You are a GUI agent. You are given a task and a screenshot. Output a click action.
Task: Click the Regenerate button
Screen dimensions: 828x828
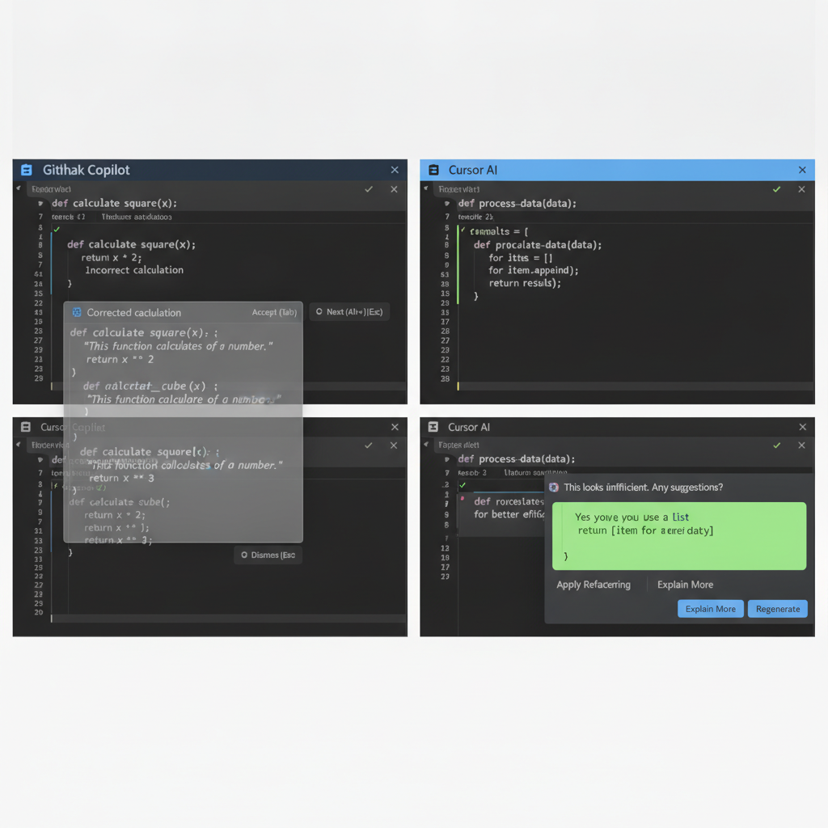pyautogui.click(x=777, y=609)
